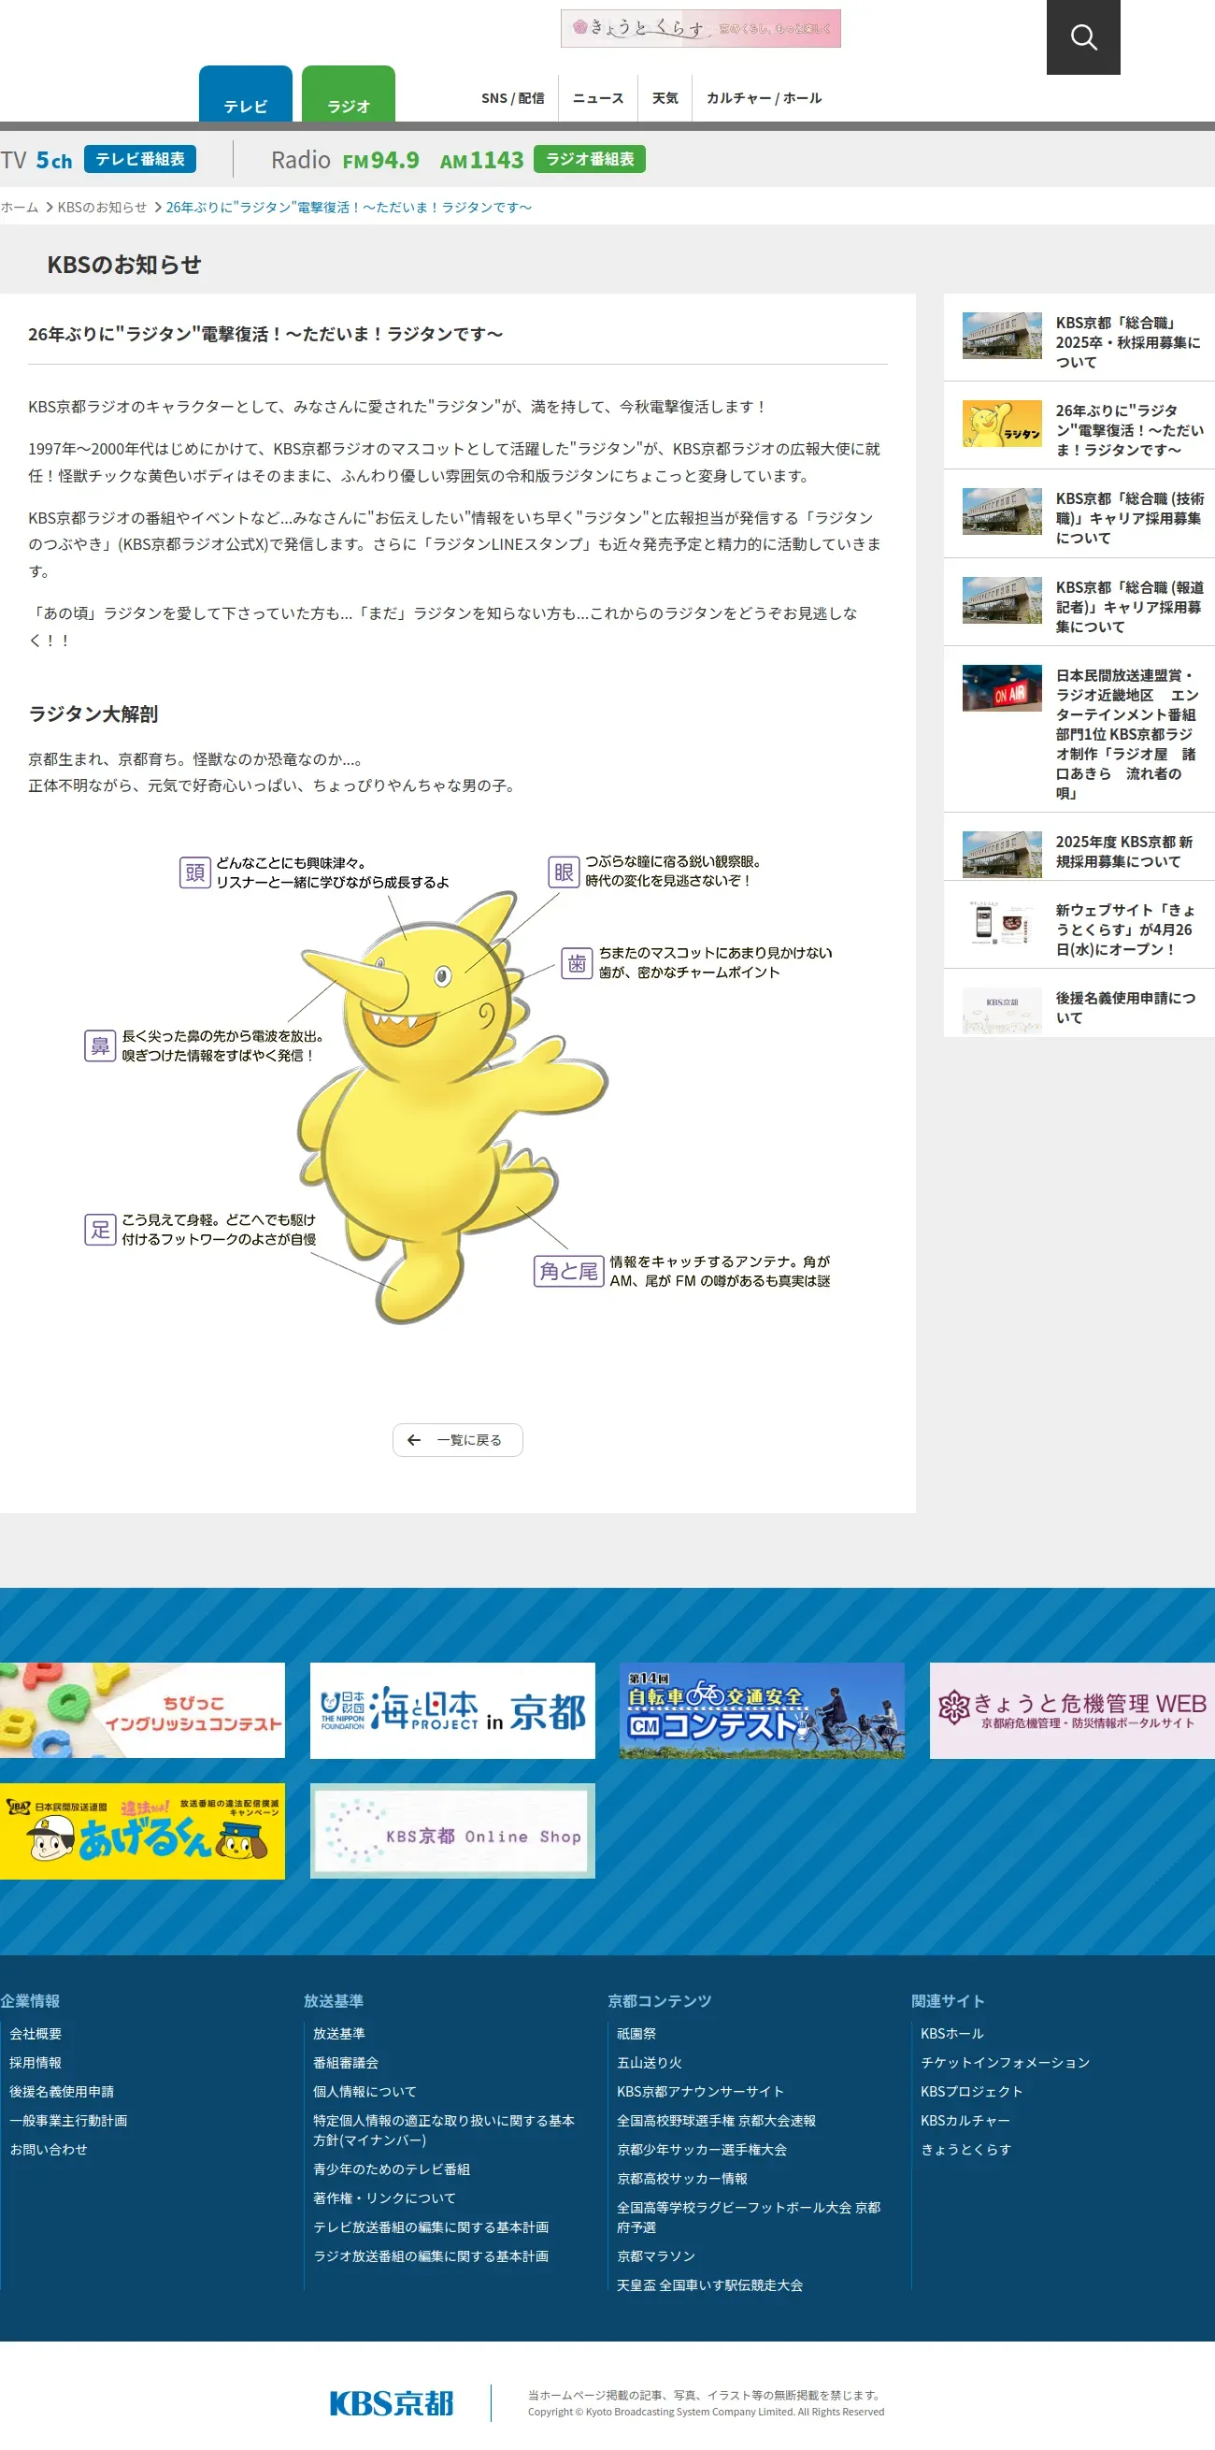
Task: Open お問い合わせ footer link
Action: point(49,2150)
